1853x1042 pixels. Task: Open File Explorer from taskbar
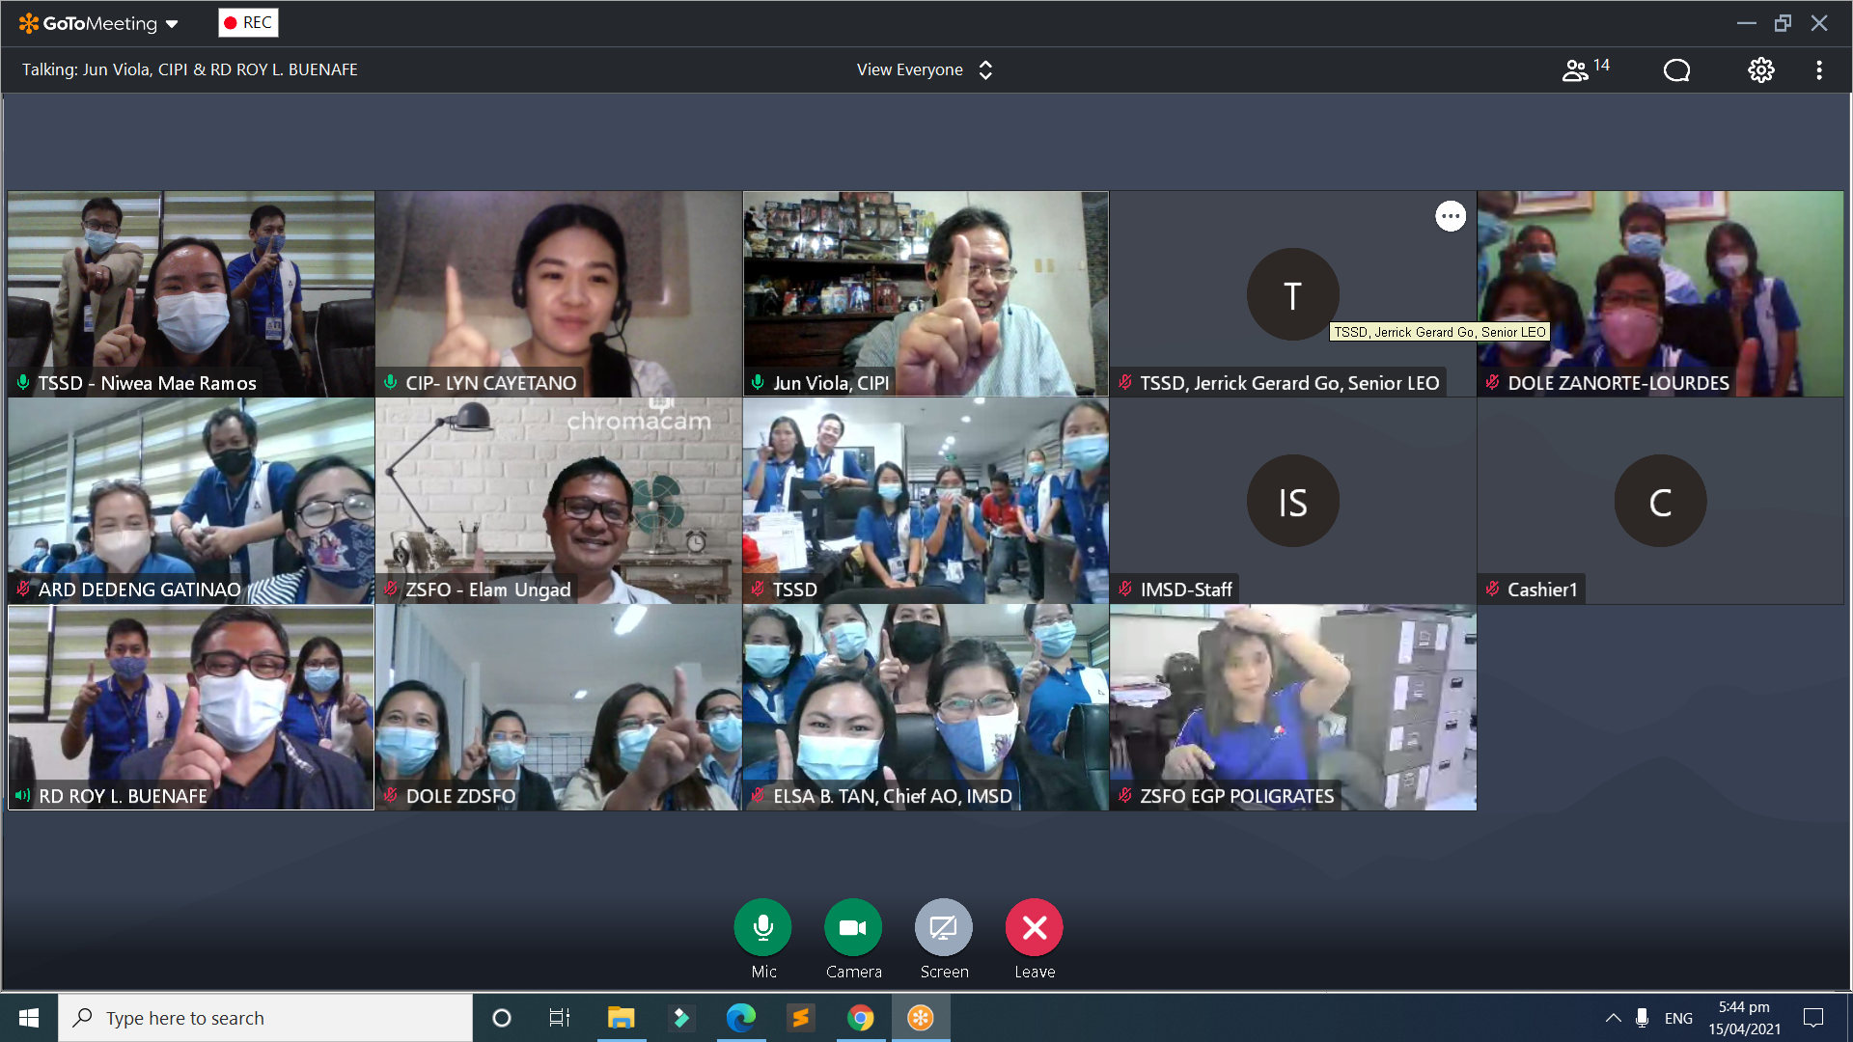click(621, 1018)
